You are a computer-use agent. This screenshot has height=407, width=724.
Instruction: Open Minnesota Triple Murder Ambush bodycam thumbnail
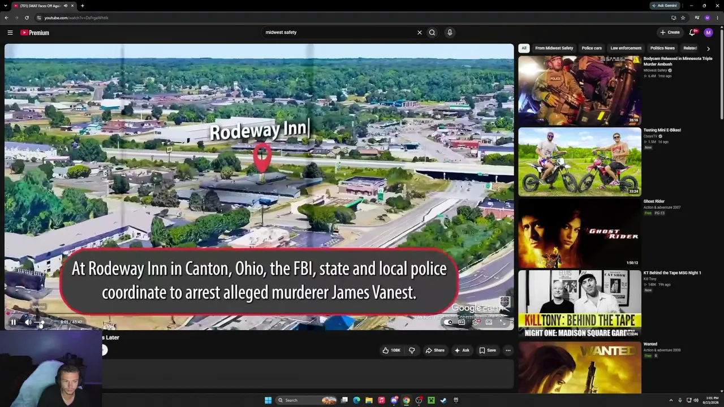pyautogui.click(x=580, y=90)
